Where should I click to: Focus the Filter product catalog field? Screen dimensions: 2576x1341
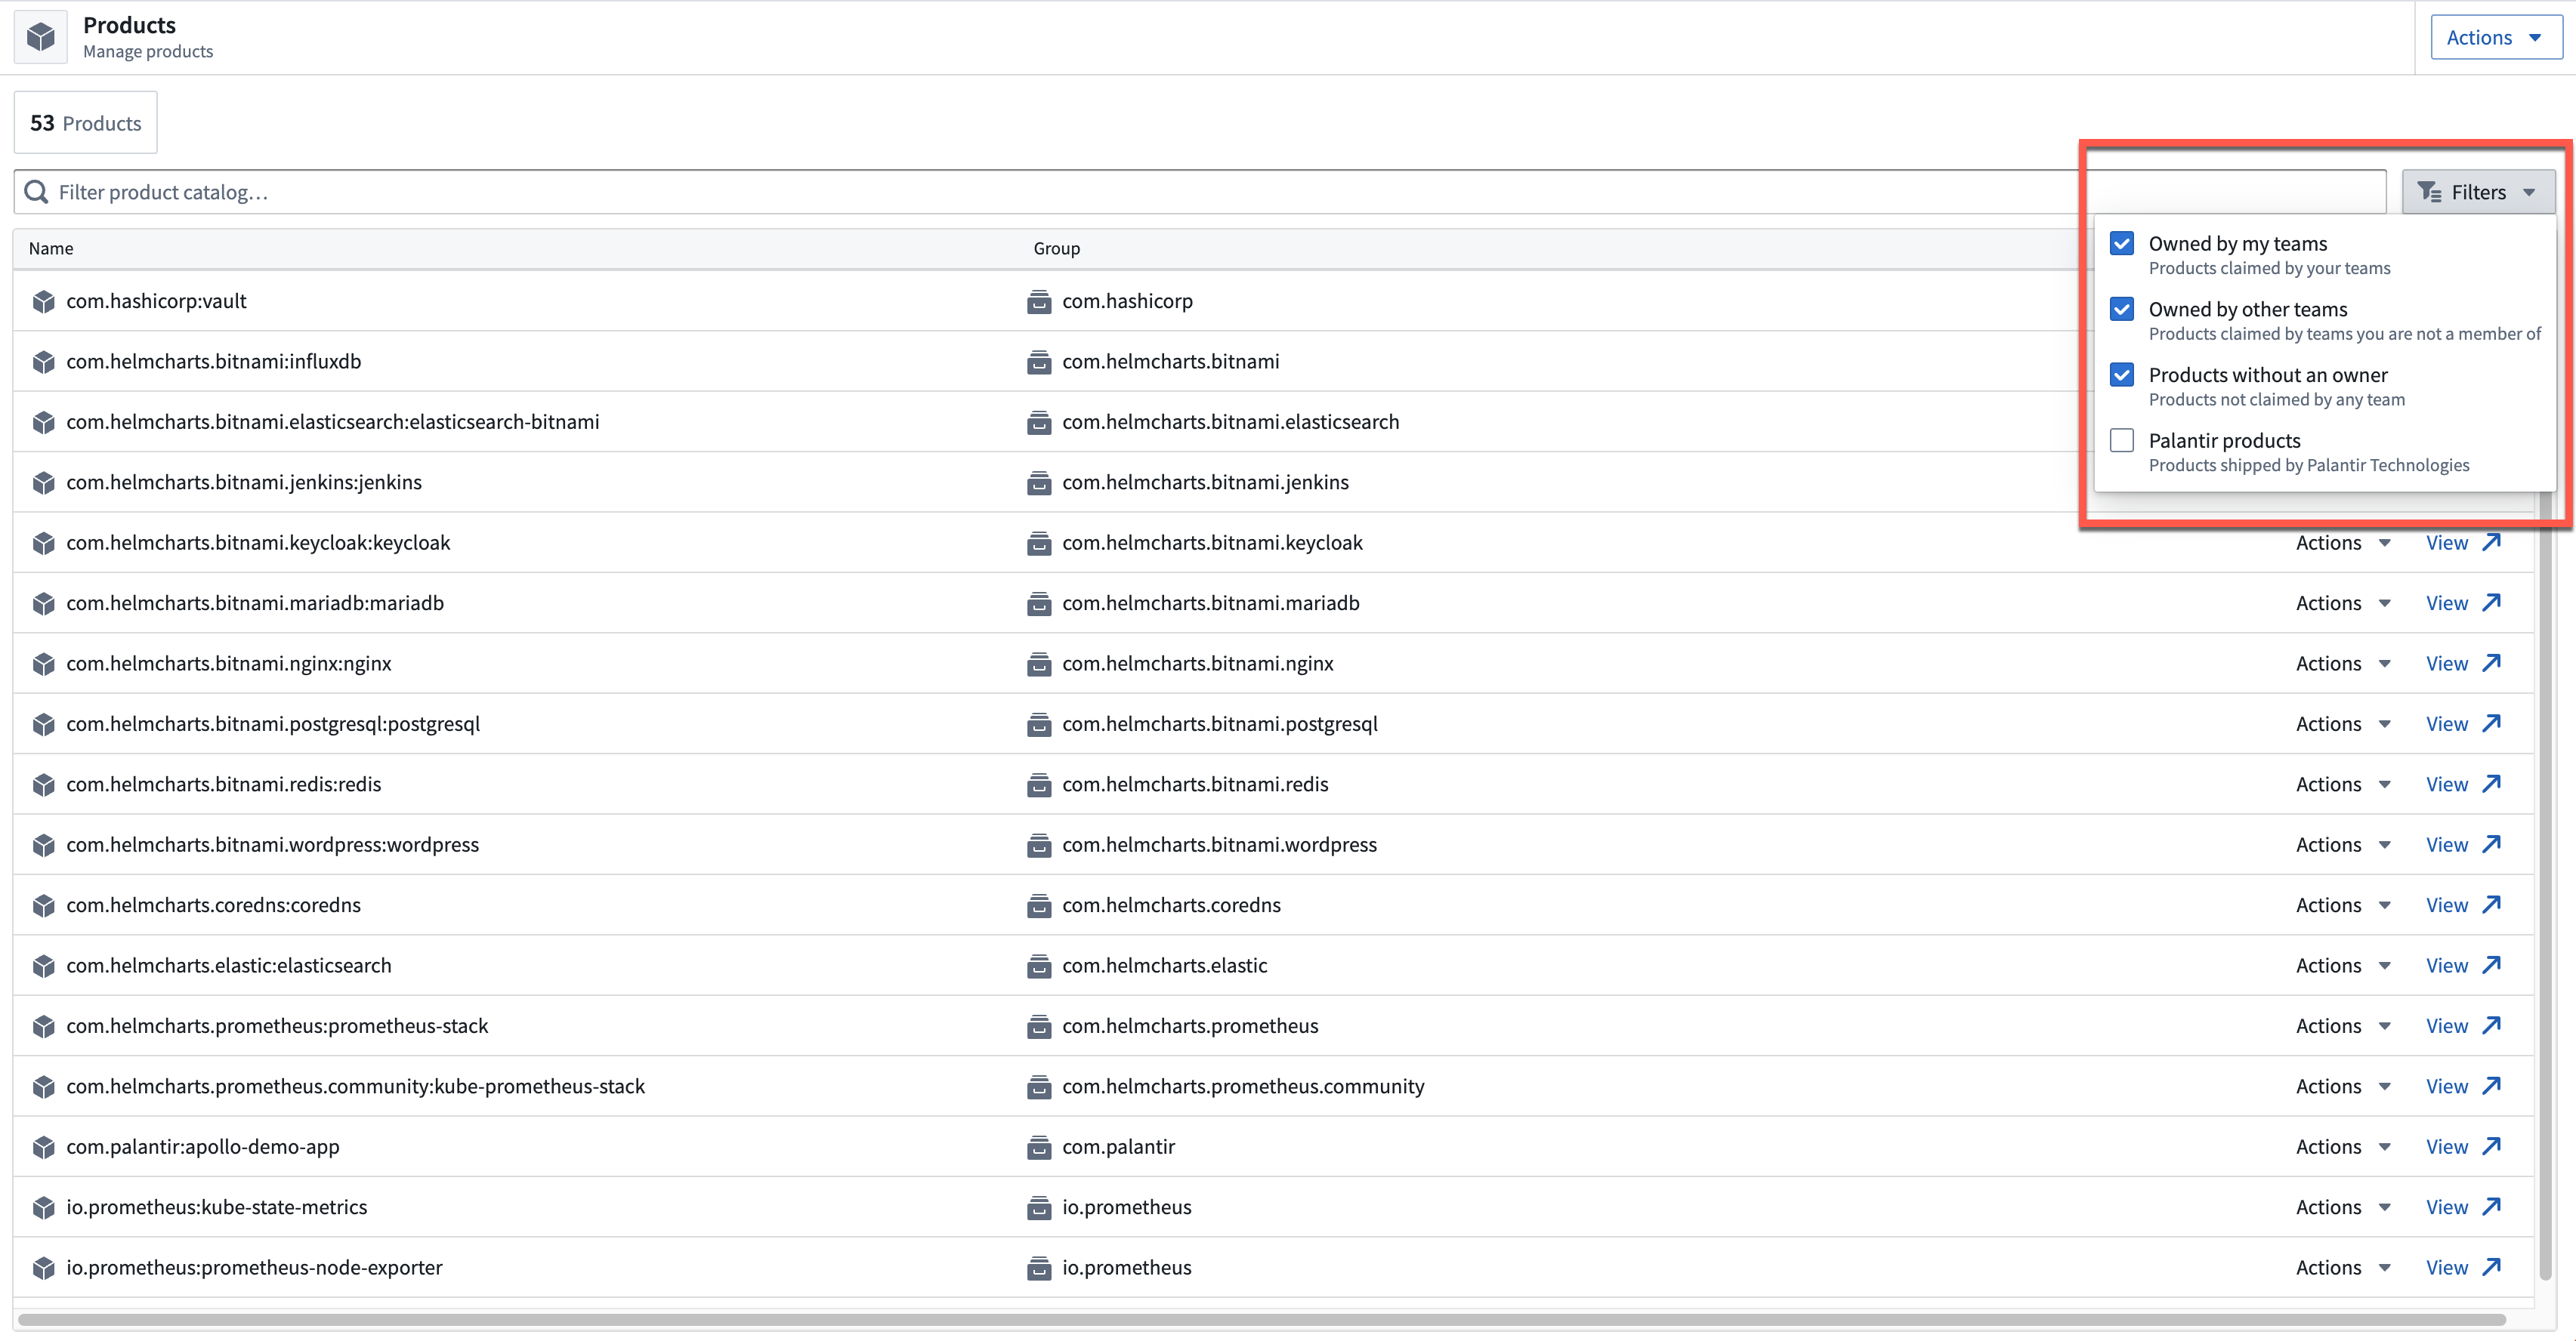pyautogui.click(x=1200, y=192)
